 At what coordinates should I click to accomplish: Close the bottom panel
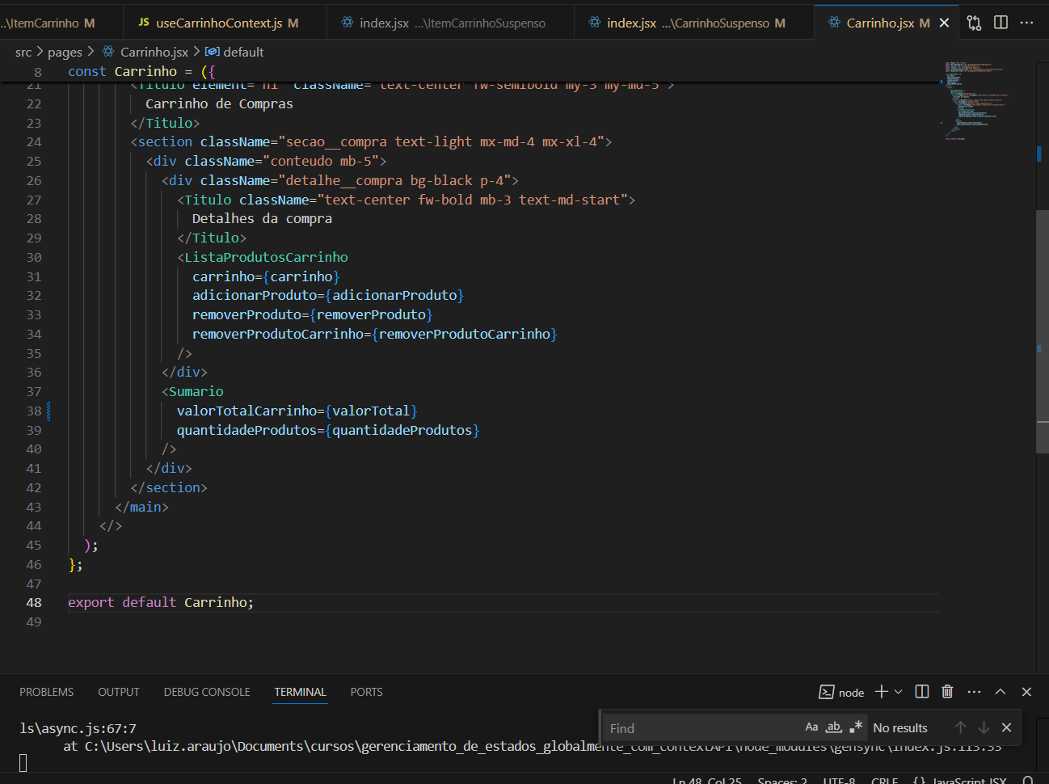point(1026,692)
